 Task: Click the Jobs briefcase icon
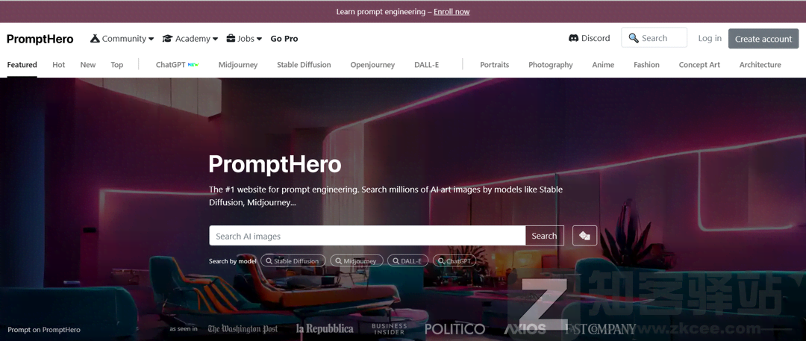(x=231, y=39)
